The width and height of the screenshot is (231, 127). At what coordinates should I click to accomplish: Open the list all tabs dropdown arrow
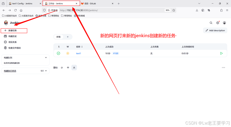[x=199, y=3]
